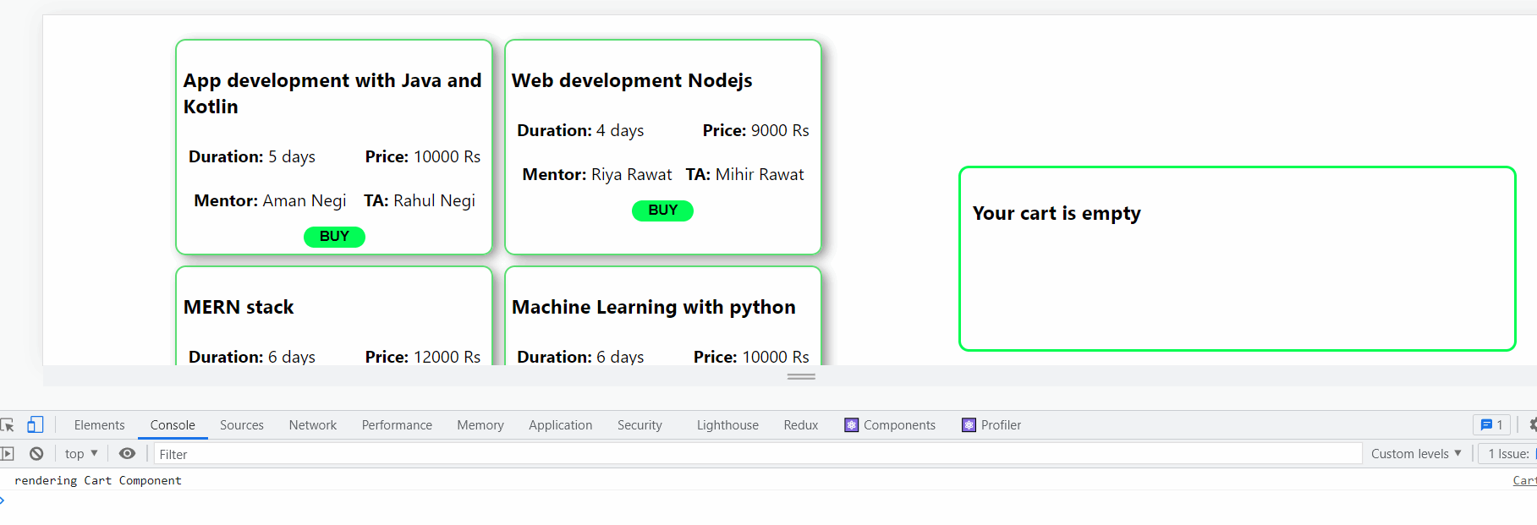Activate the inspect element picker icon
This screenshot has width=1537, height=525.
(8, 425)
